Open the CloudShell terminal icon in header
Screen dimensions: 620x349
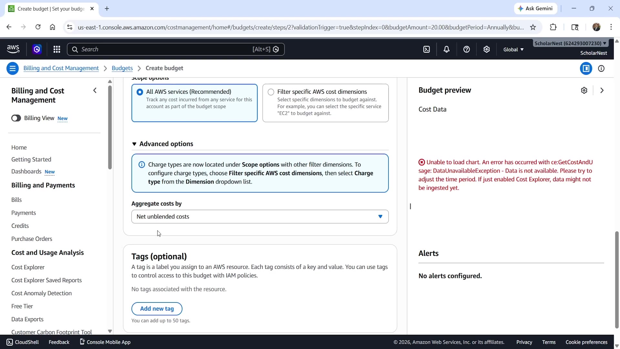click(427, 49)
